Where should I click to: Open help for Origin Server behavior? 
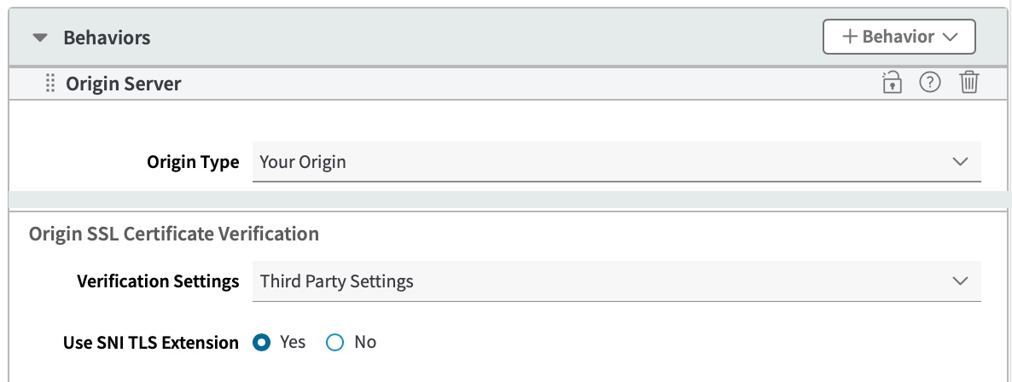pos(930,83)
